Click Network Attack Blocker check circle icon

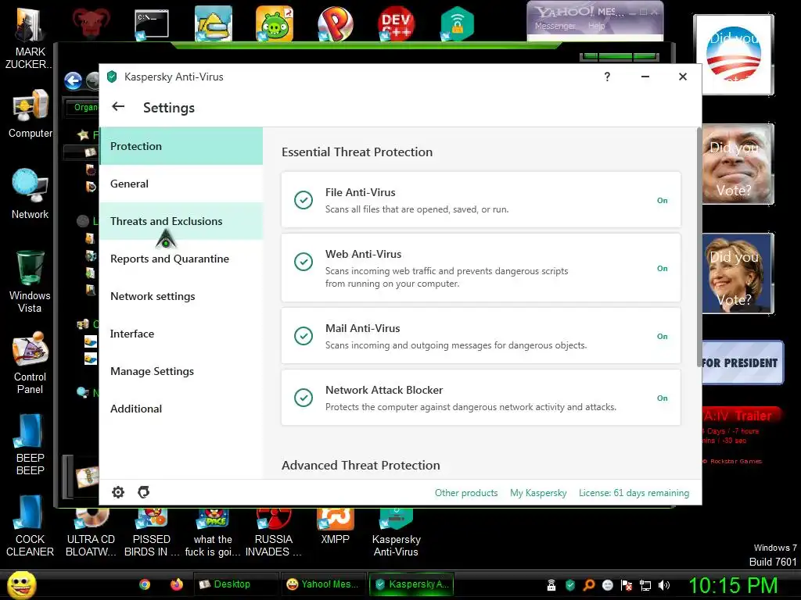pos(304,398)
